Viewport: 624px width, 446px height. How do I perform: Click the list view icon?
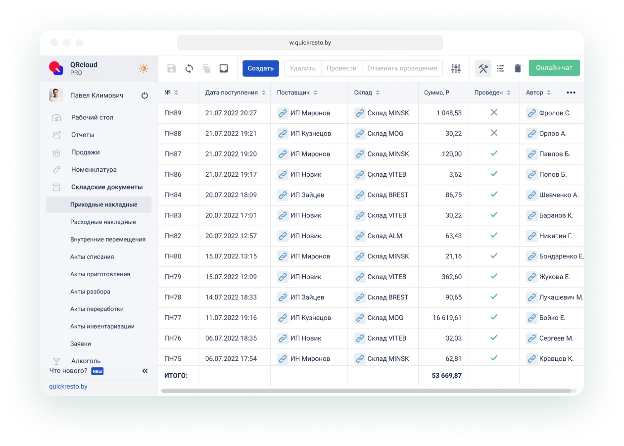500,68
